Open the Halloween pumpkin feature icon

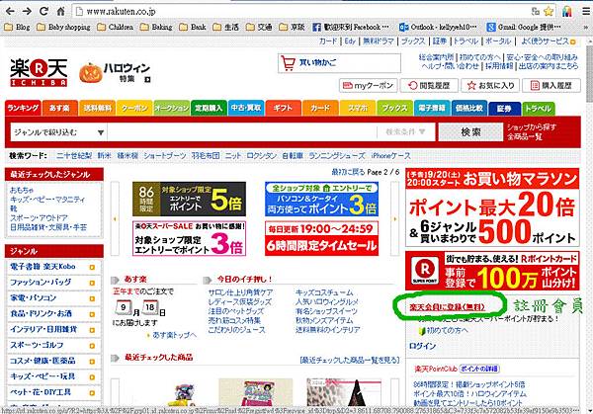91,72
